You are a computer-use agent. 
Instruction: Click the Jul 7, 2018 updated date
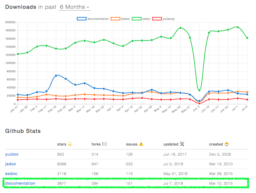(x=173, y=183)
